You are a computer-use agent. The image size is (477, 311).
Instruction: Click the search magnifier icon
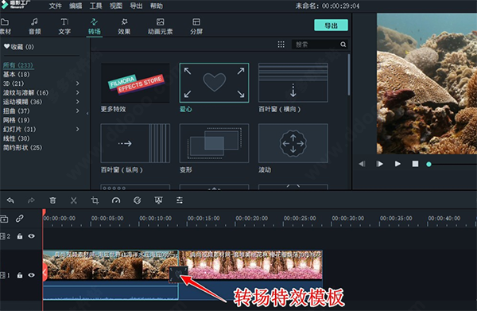click(x=343, y=45)
